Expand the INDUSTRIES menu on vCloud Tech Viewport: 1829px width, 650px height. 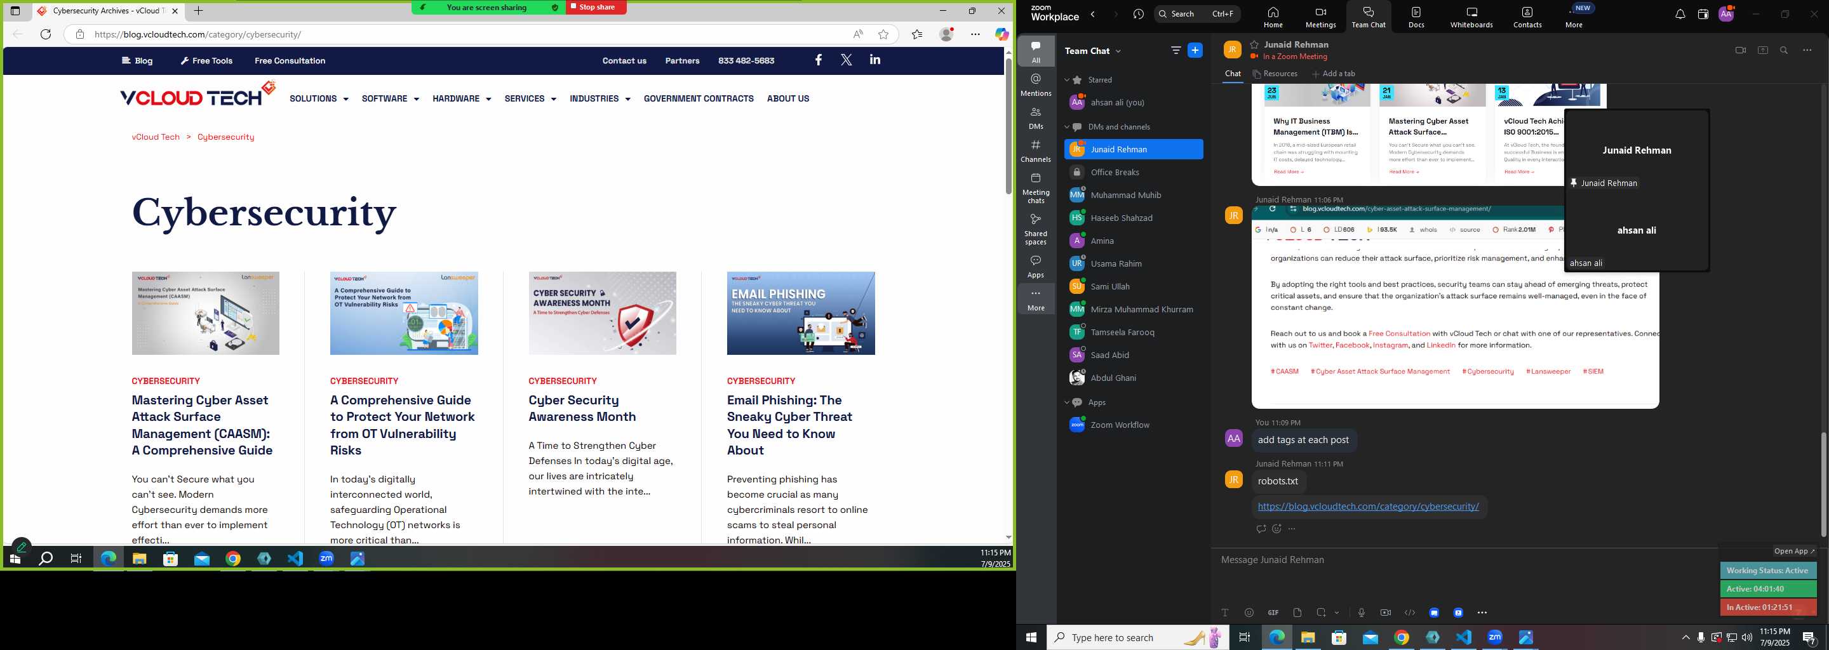click(x=600, y=98)
